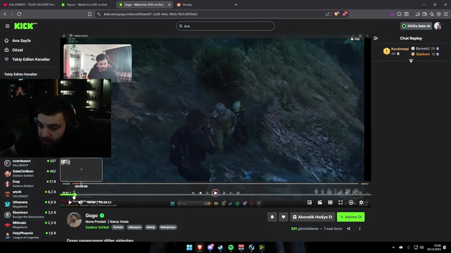The height and width of the screenshot is (253, 451).
Task: Click BoreasU in the leaderboard
Action: pos(423,48)
